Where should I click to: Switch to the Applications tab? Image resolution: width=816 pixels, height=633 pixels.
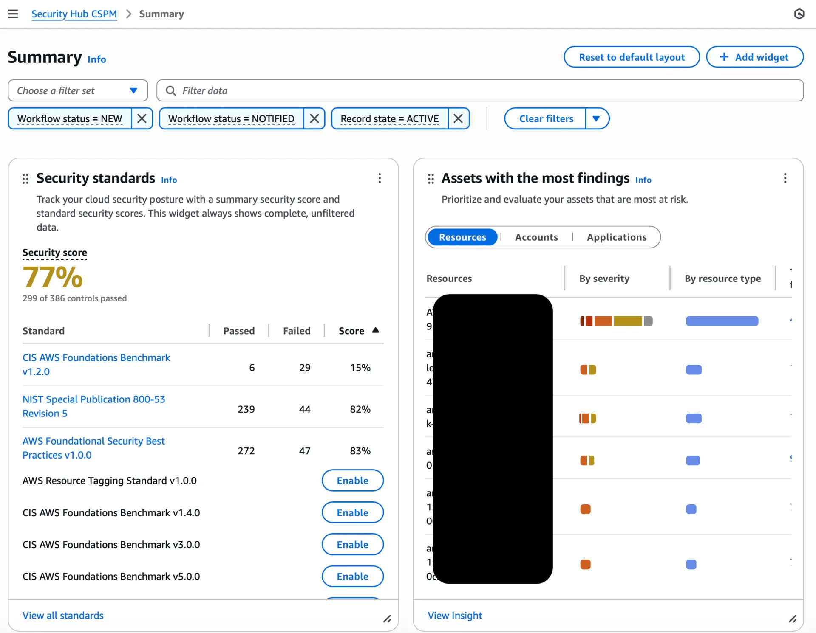616,237
